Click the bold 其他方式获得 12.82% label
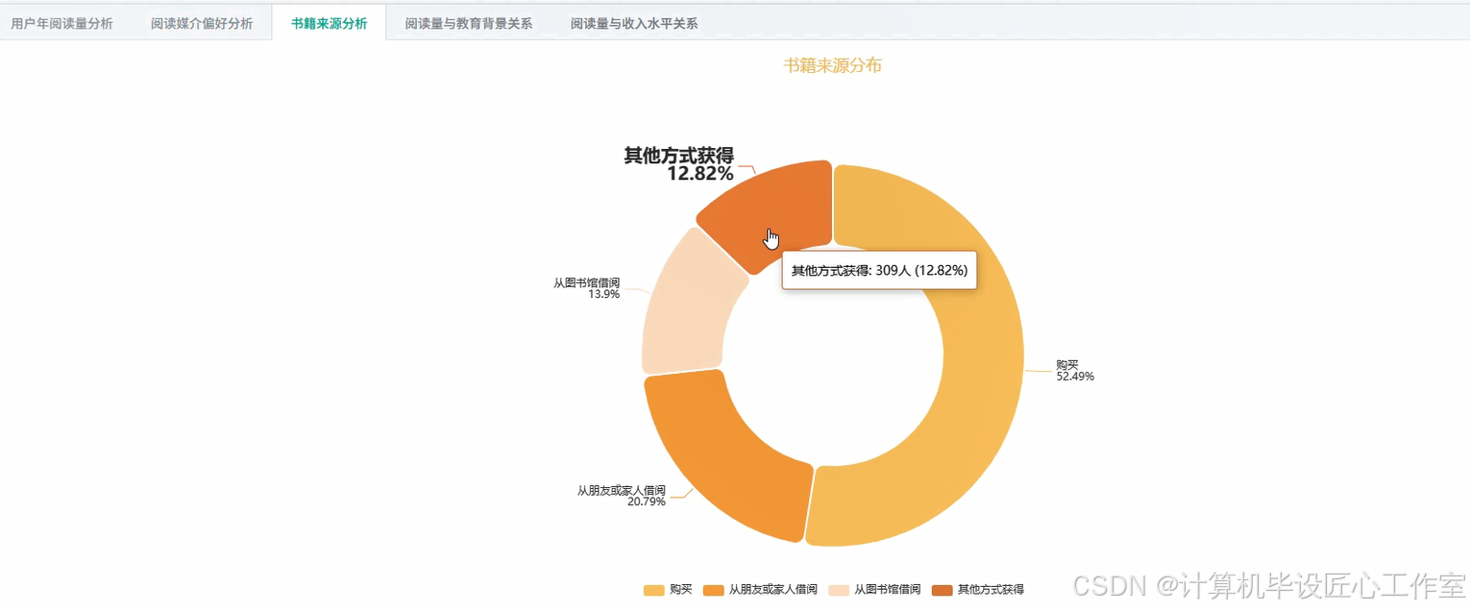Screen dimensions: 1470x611 tap(679, 164)
